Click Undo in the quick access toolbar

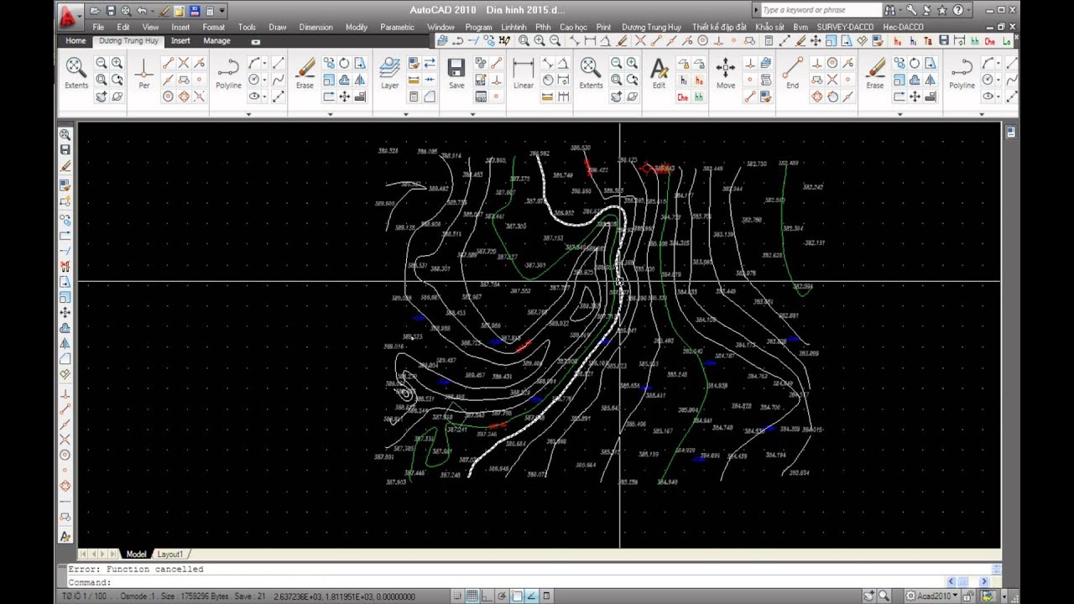[x=142, y=11]
